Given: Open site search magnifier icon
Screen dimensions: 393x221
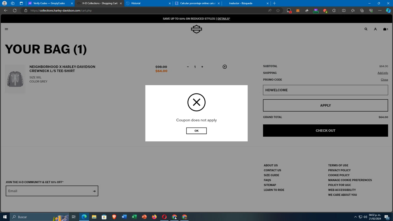Looking at the screenshot, I should click(x=366, y=29).
